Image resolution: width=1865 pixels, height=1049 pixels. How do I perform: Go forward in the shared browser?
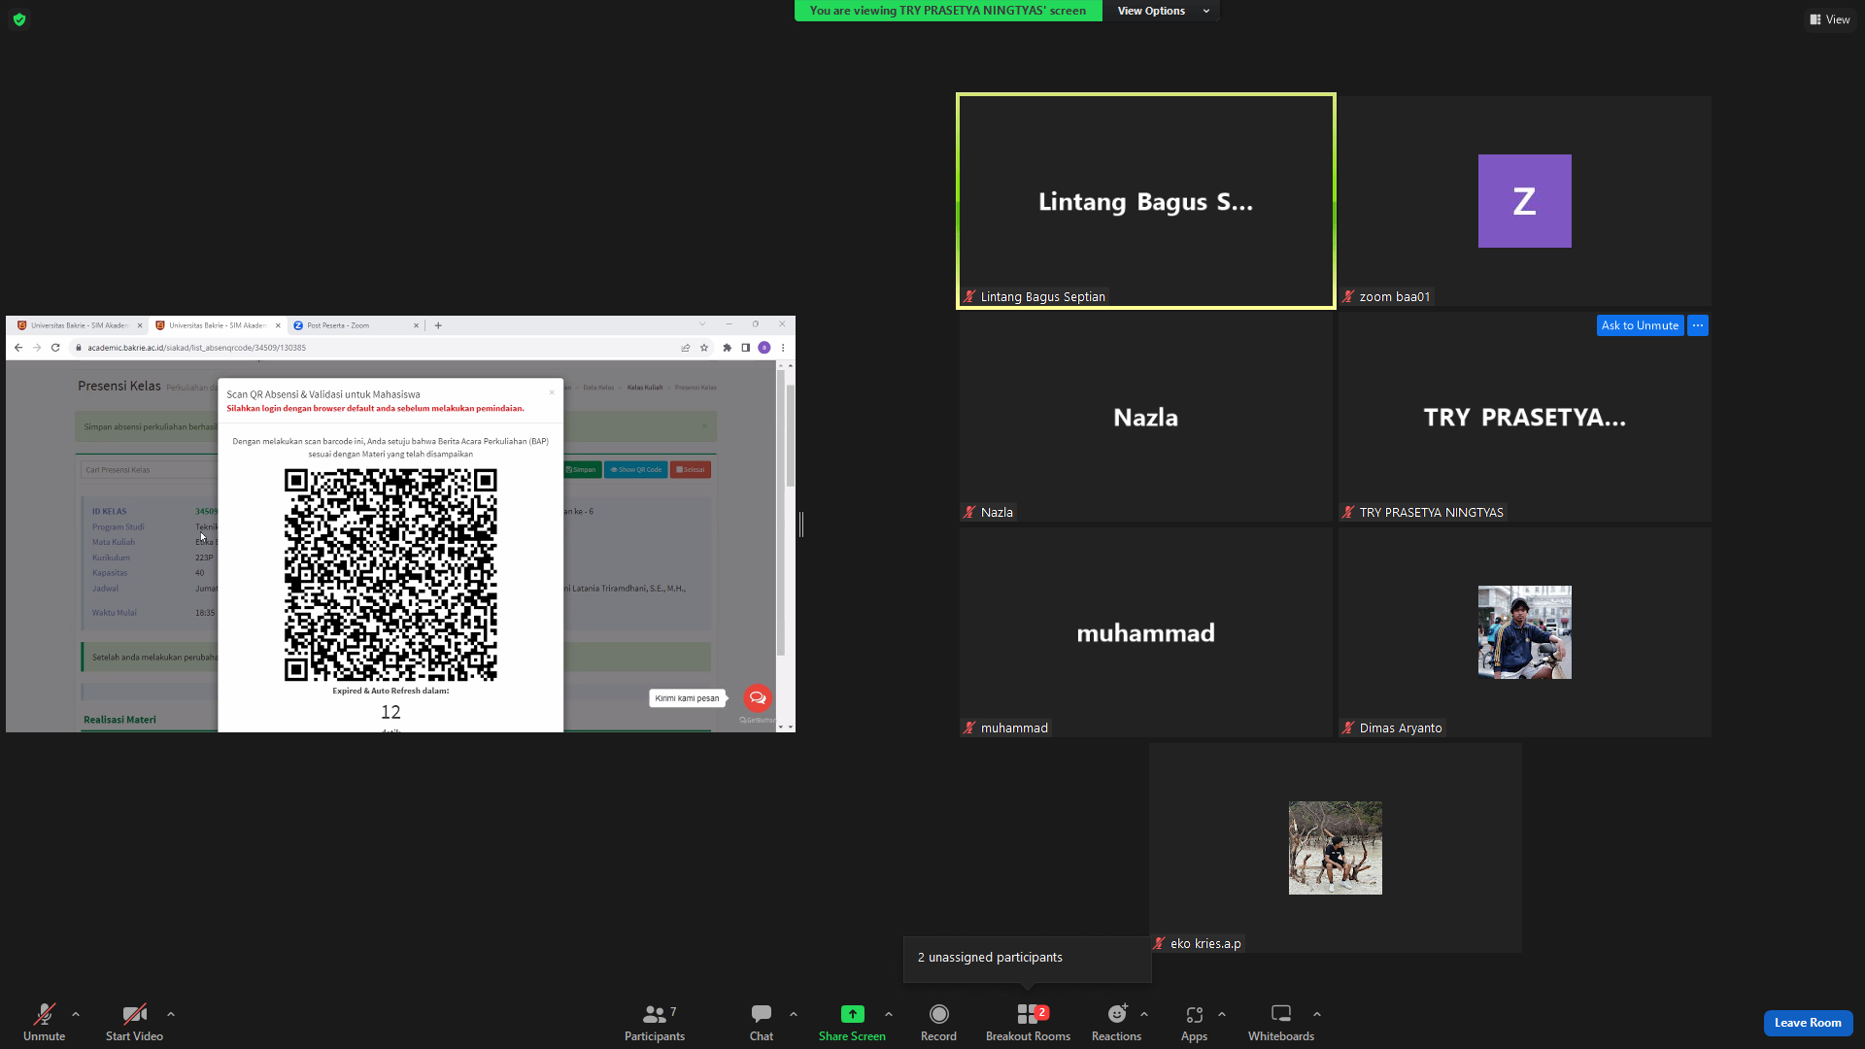[x=37, y=348]
